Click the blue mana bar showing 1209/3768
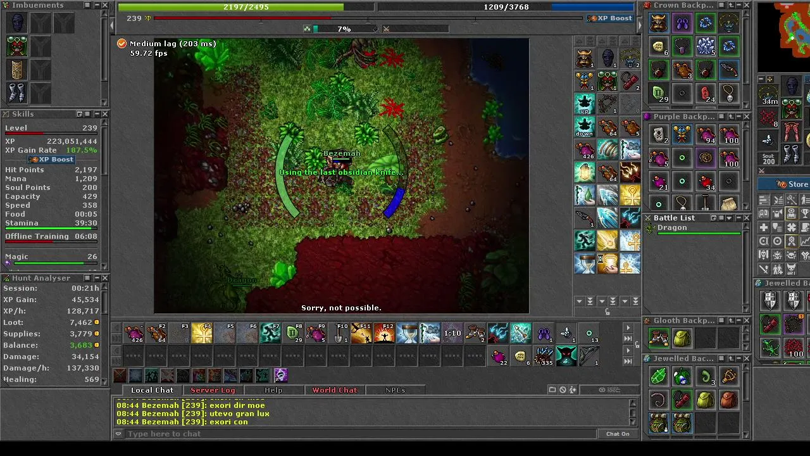 506,7
